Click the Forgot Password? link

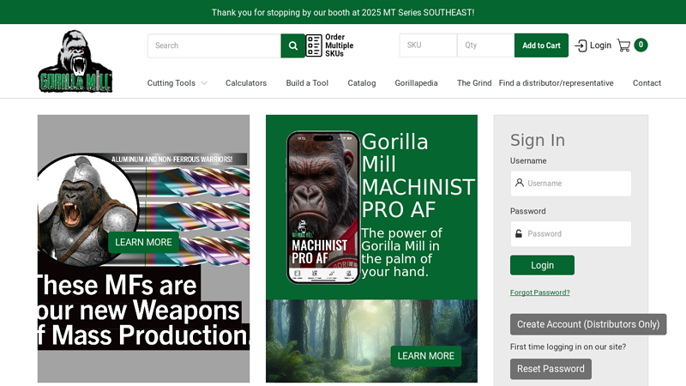[x=540, y=293]
